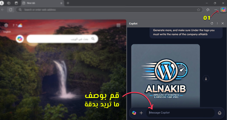
Task: Start voice input with microphone icon
Action: point(219,113)
